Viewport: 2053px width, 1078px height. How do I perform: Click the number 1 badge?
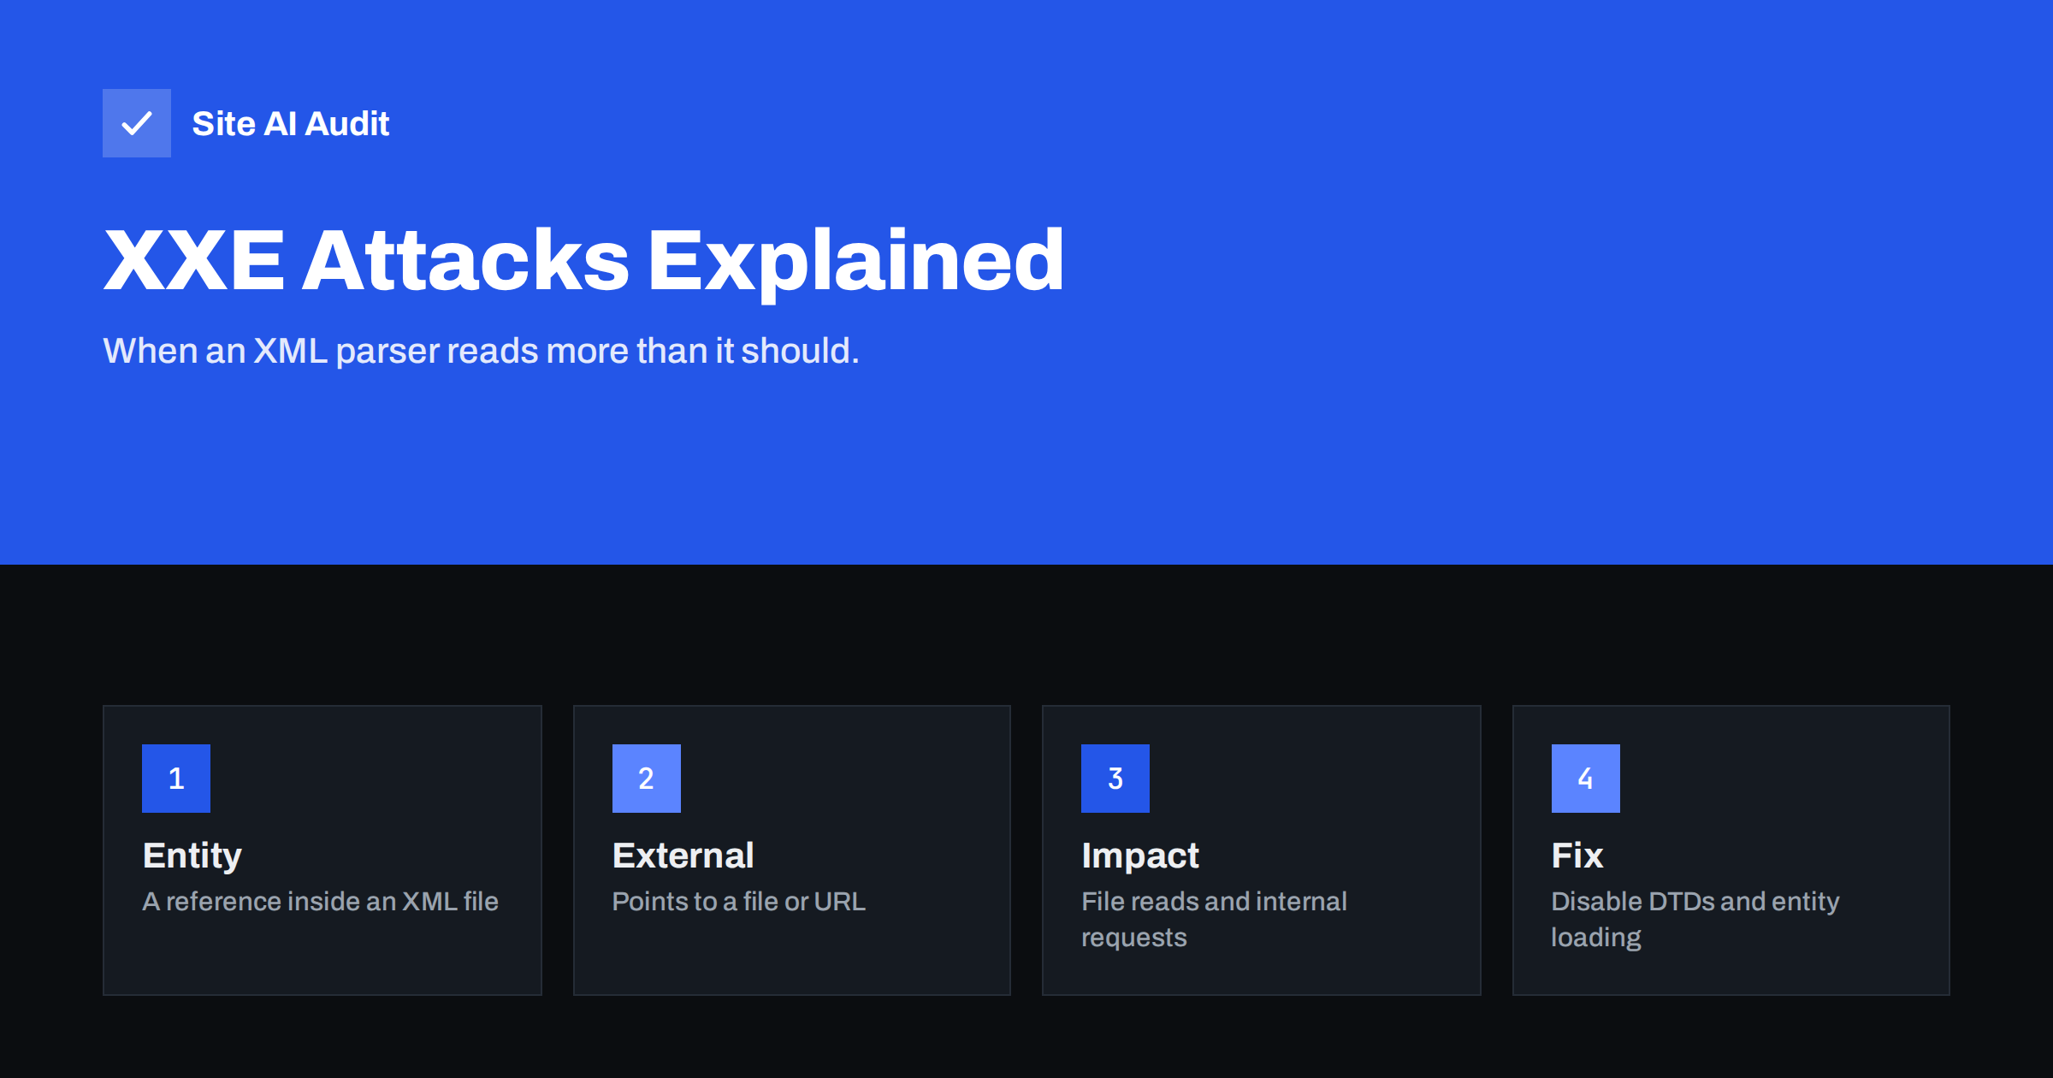176,779
